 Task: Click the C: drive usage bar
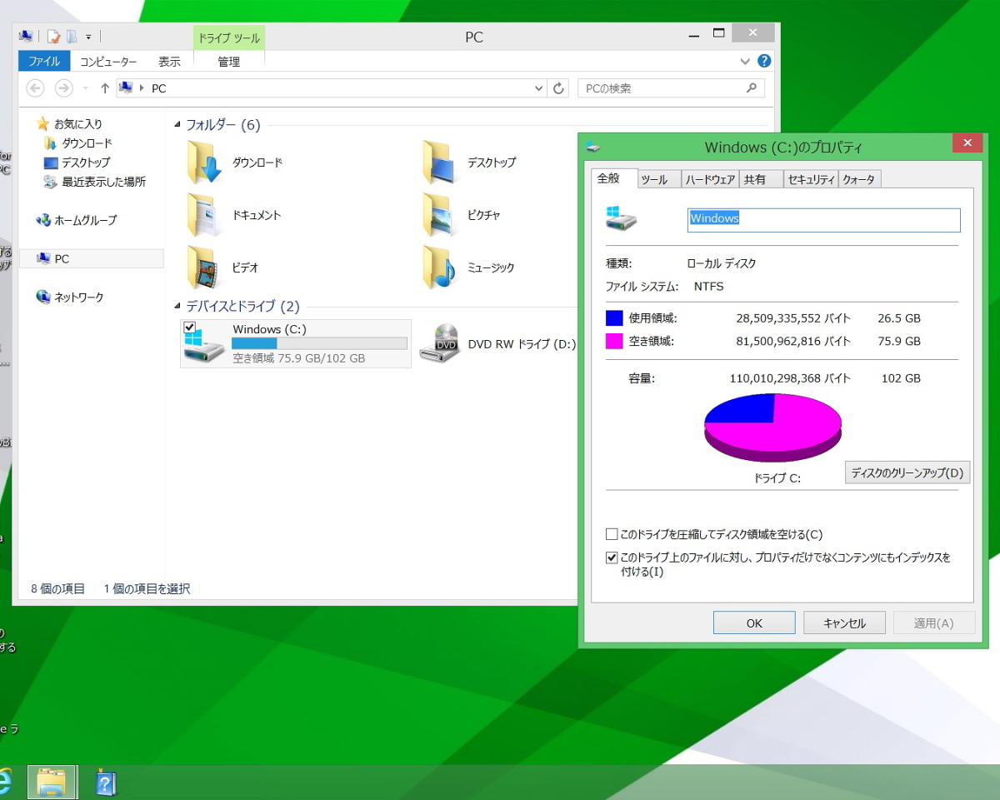pos(319,343)
